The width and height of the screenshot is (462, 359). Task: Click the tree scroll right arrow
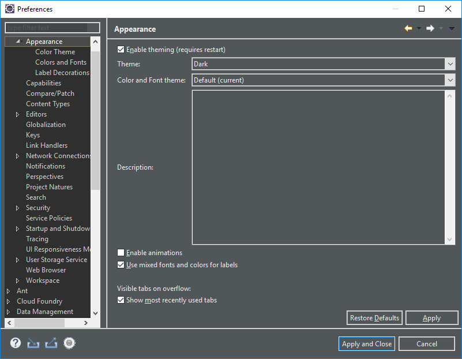tap(85, 323)
